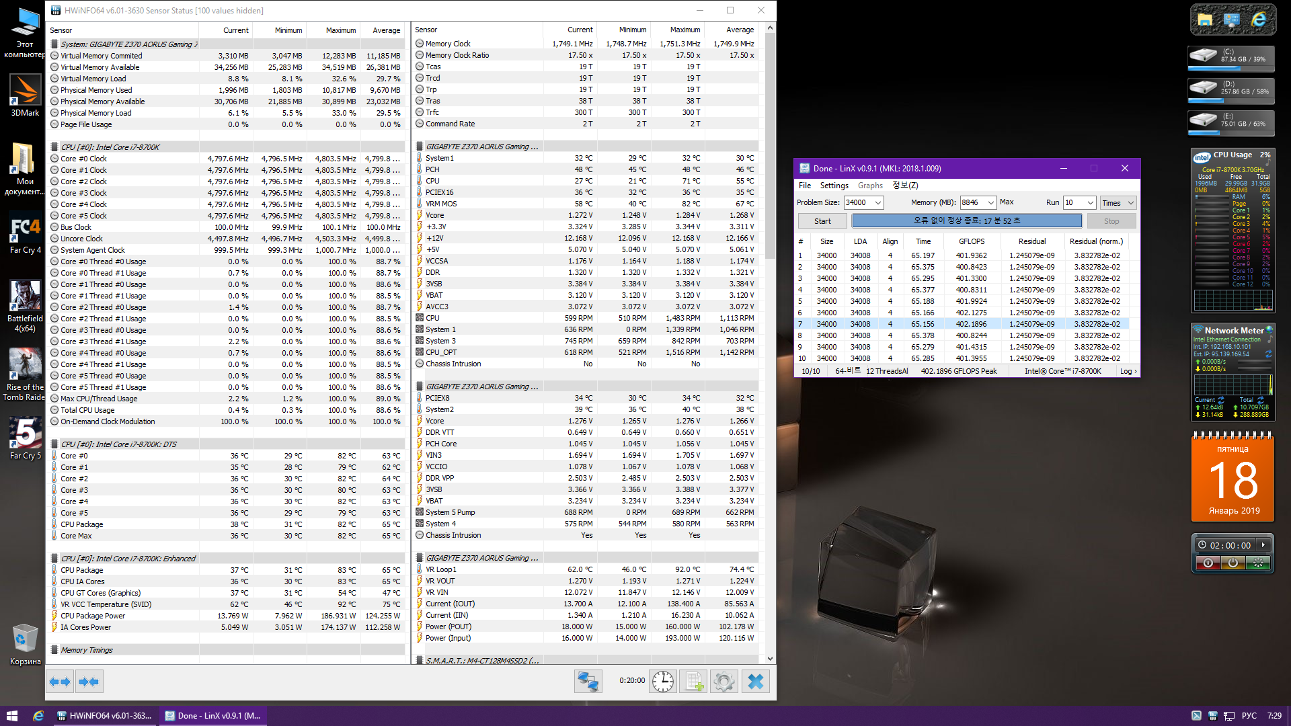1291x726 pixels.
Task: Click the network computers remote icon
Action: 588,682
